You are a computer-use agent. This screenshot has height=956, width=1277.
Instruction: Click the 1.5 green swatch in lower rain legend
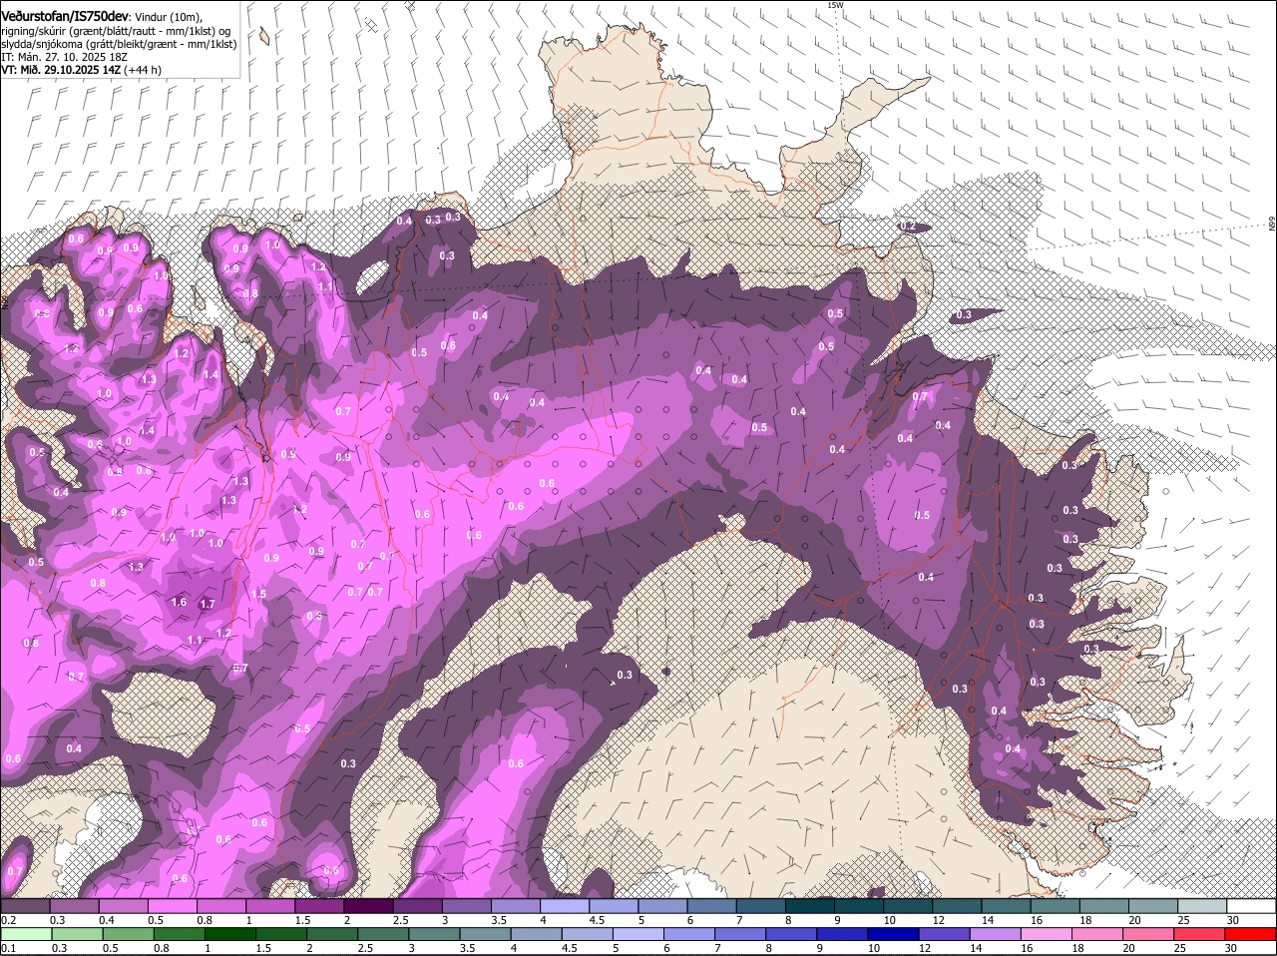point(280,935)
